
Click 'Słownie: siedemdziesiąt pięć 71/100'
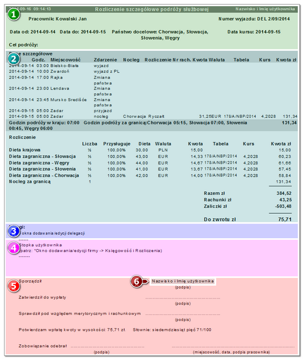(x=172, y=330)
